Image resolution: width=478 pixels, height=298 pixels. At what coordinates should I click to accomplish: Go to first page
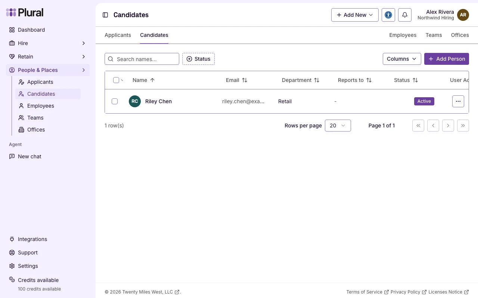[x=418, y=126]
